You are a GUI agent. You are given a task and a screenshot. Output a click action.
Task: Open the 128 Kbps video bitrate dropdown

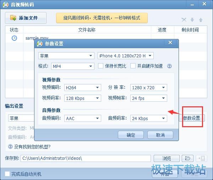pyautogui.click(x=83, y=98)
